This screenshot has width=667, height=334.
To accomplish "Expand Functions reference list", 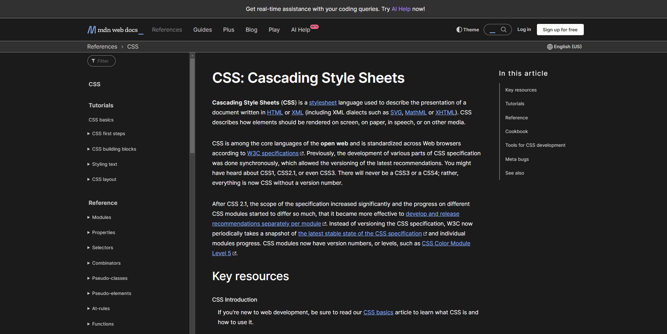I will click(100, 324).
